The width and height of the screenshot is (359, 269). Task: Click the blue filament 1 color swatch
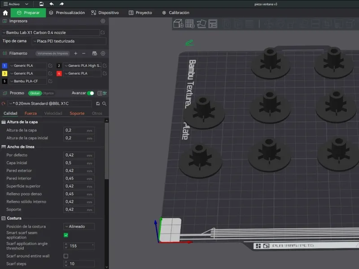click(4, 65)
